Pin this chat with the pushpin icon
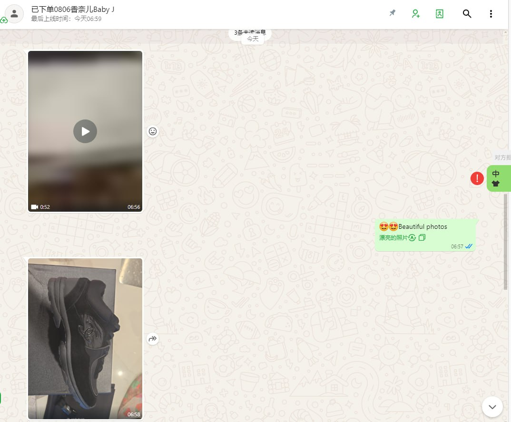This screenshot has height=422, width=511. click(x=392, y=13)
